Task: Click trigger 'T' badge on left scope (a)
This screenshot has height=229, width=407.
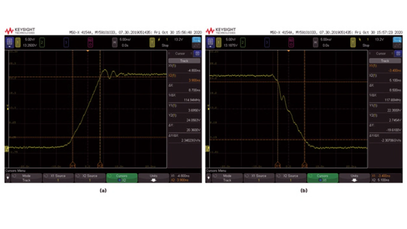Action: [x=152, y=42]
